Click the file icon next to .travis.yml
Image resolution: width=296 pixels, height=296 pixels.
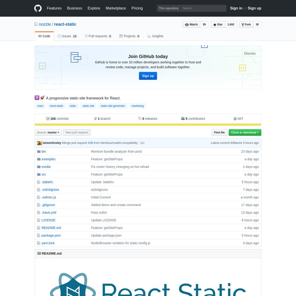pyautogui.click(x=39, y=213)
